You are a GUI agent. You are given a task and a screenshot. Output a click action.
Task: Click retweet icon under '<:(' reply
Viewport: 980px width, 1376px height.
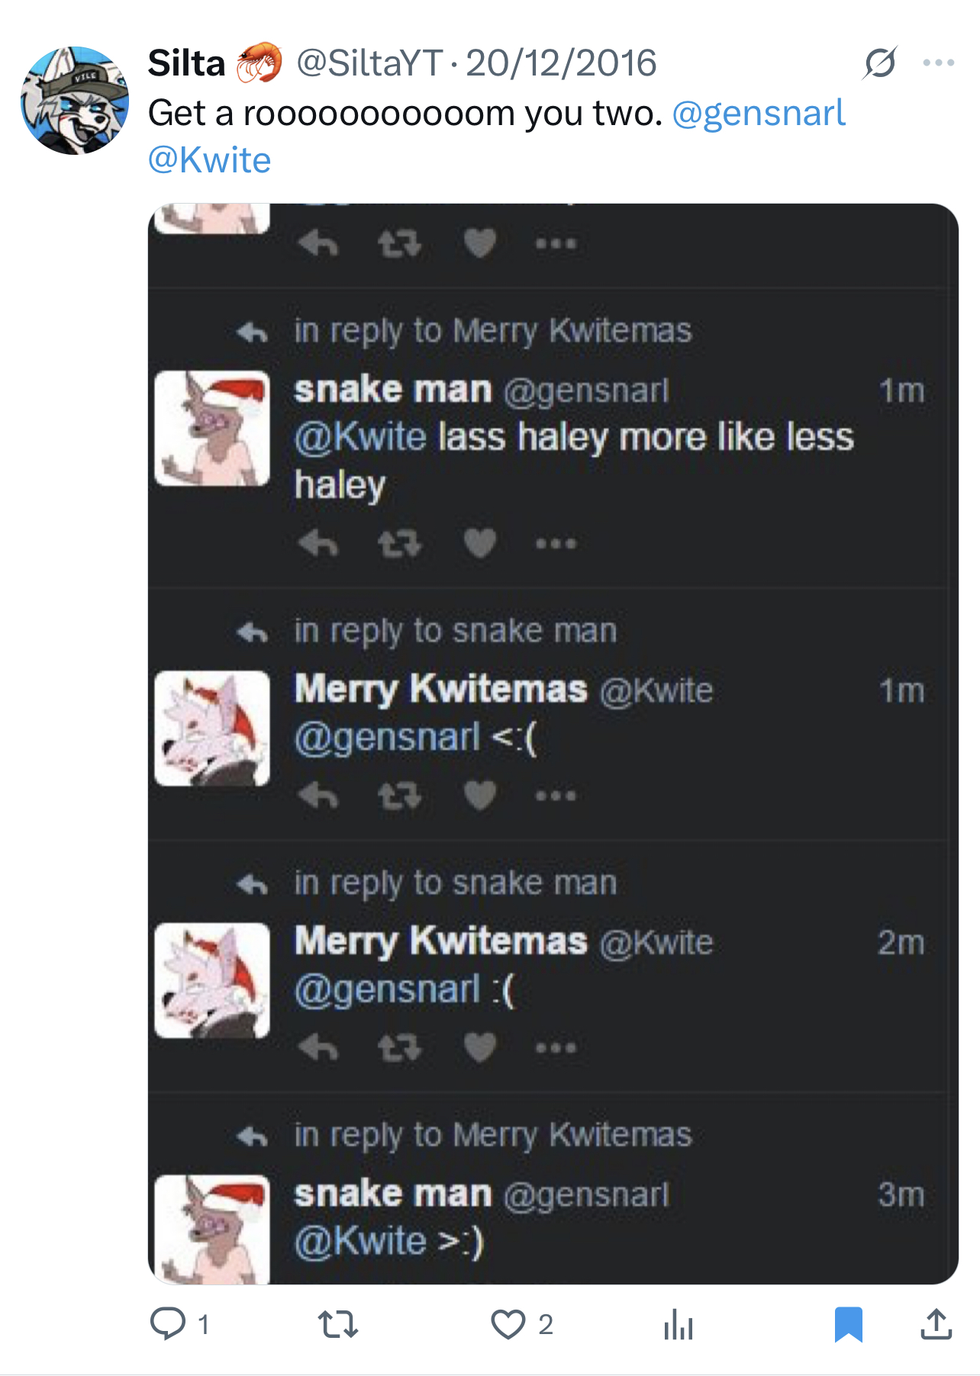[399, 796]
